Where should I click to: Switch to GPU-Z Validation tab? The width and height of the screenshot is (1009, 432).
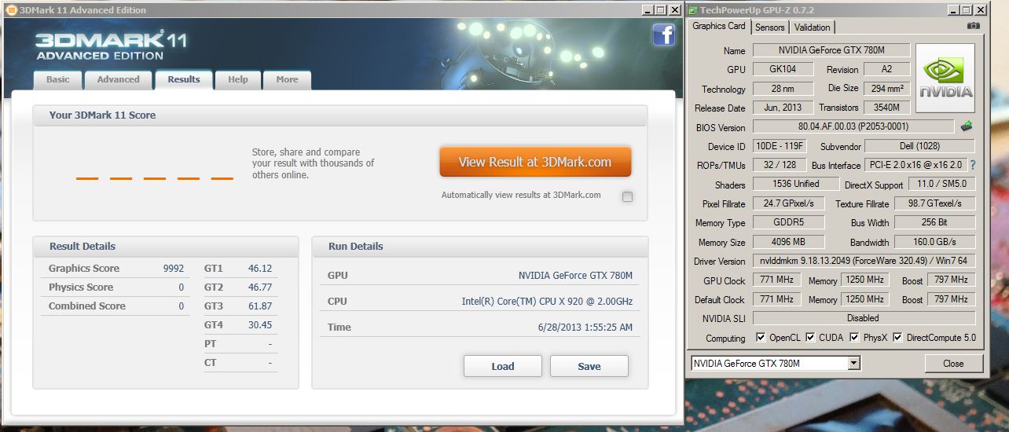(x=813, y=27)
